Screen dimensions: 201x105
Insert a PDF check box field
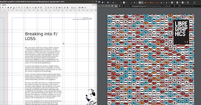pyautogui.click(x=48, y=8)
